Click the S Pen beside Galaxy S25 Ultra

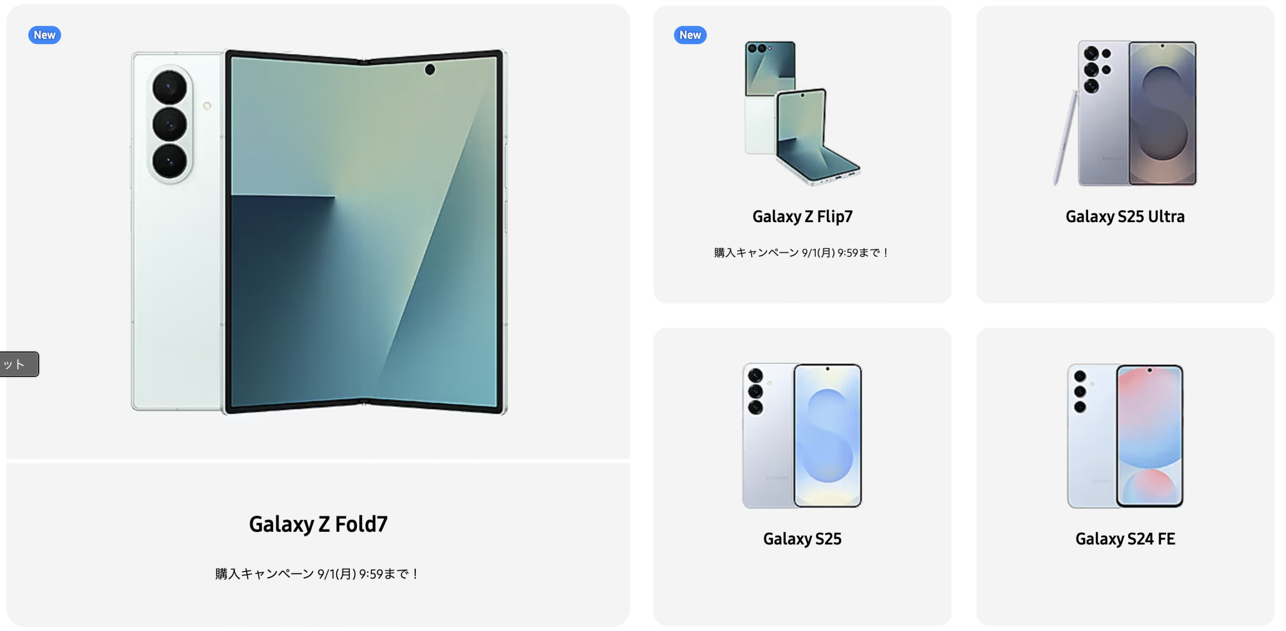pyautogui.click(x=1065, y=137)
